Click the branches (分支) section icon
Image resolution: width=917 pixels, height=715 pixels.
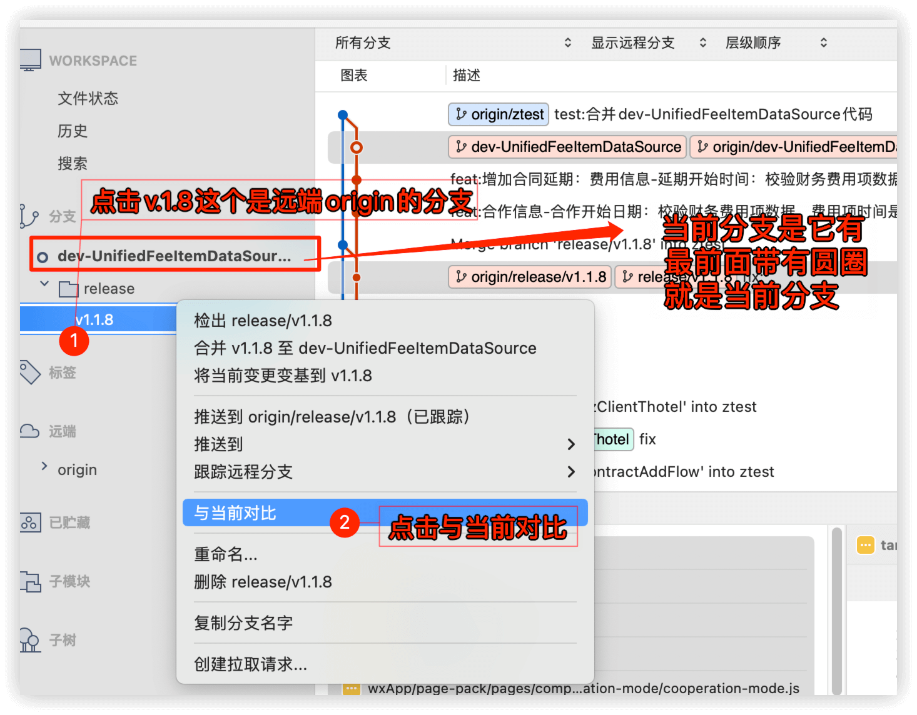(29, 216)
